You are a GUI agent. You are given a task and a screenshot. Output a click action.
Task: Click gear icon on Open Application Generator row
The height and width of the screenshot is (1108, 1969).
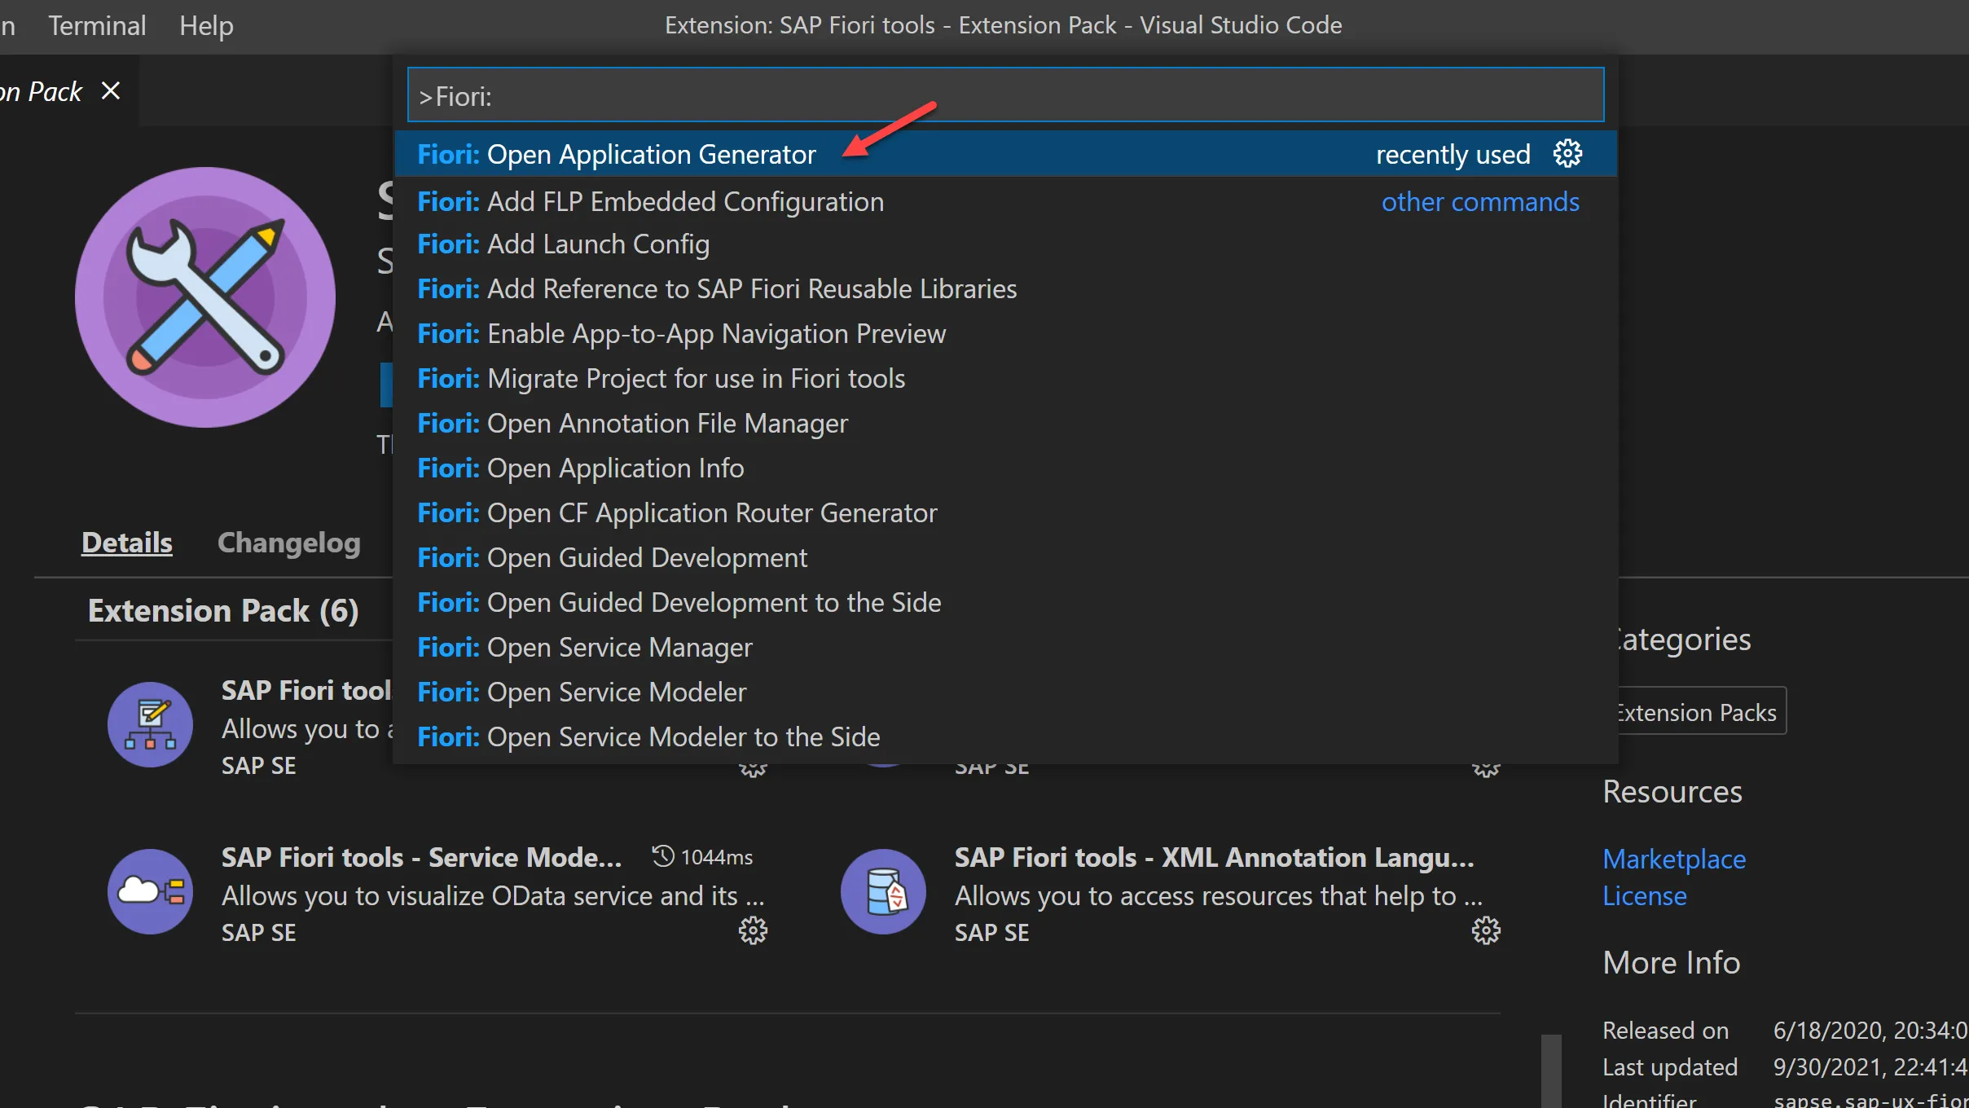[1567, 153]
